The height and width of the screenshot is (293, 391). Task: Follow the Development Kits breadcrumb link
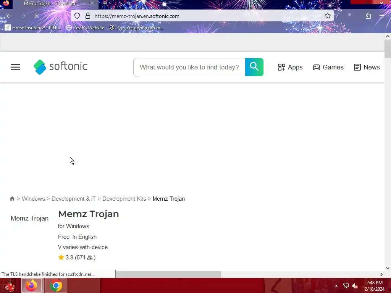coord(124,199)
